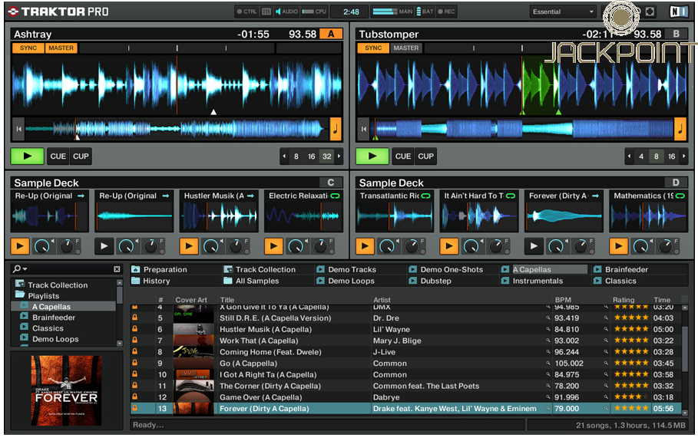Click the Sample Deck C letter badge
698x441 pixels.
[x=331, y=183]
